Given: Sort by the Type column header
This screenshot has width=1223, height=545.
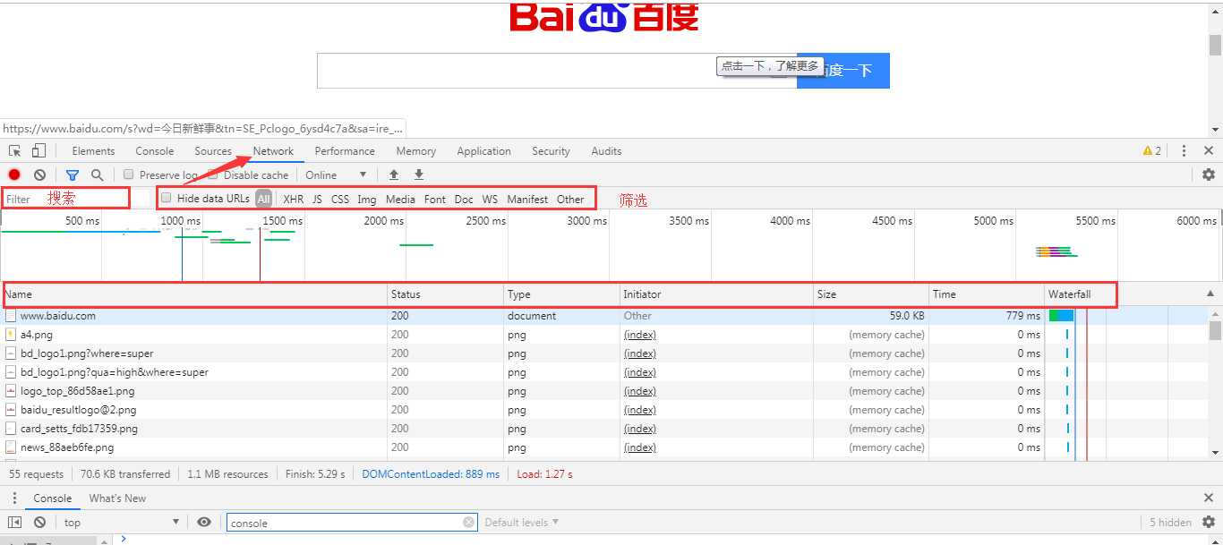Looking at the screenshot, I should 562,294.
